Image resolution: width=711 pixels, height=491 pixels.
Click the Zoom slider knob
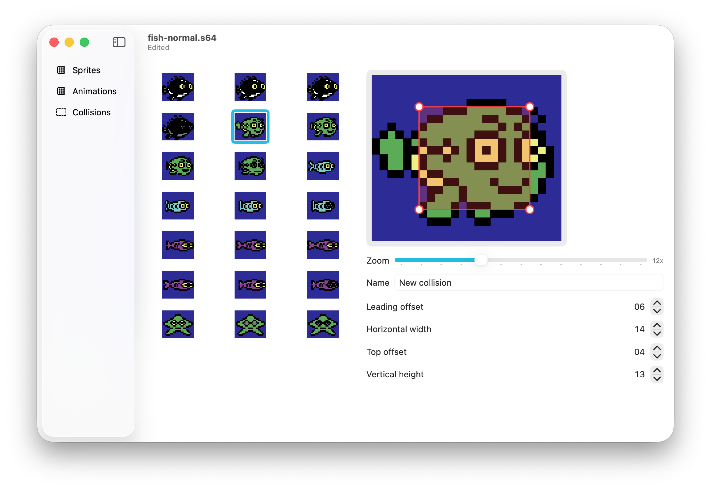point(481,260)
